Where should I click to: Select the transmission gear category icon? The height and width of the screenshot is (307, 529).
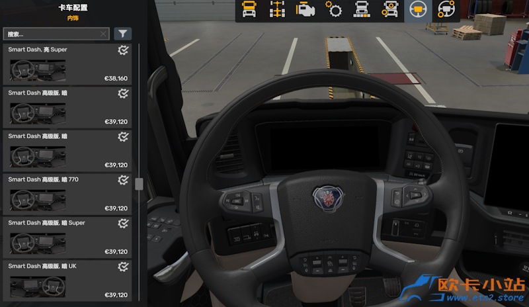click(x=333, y=10)
